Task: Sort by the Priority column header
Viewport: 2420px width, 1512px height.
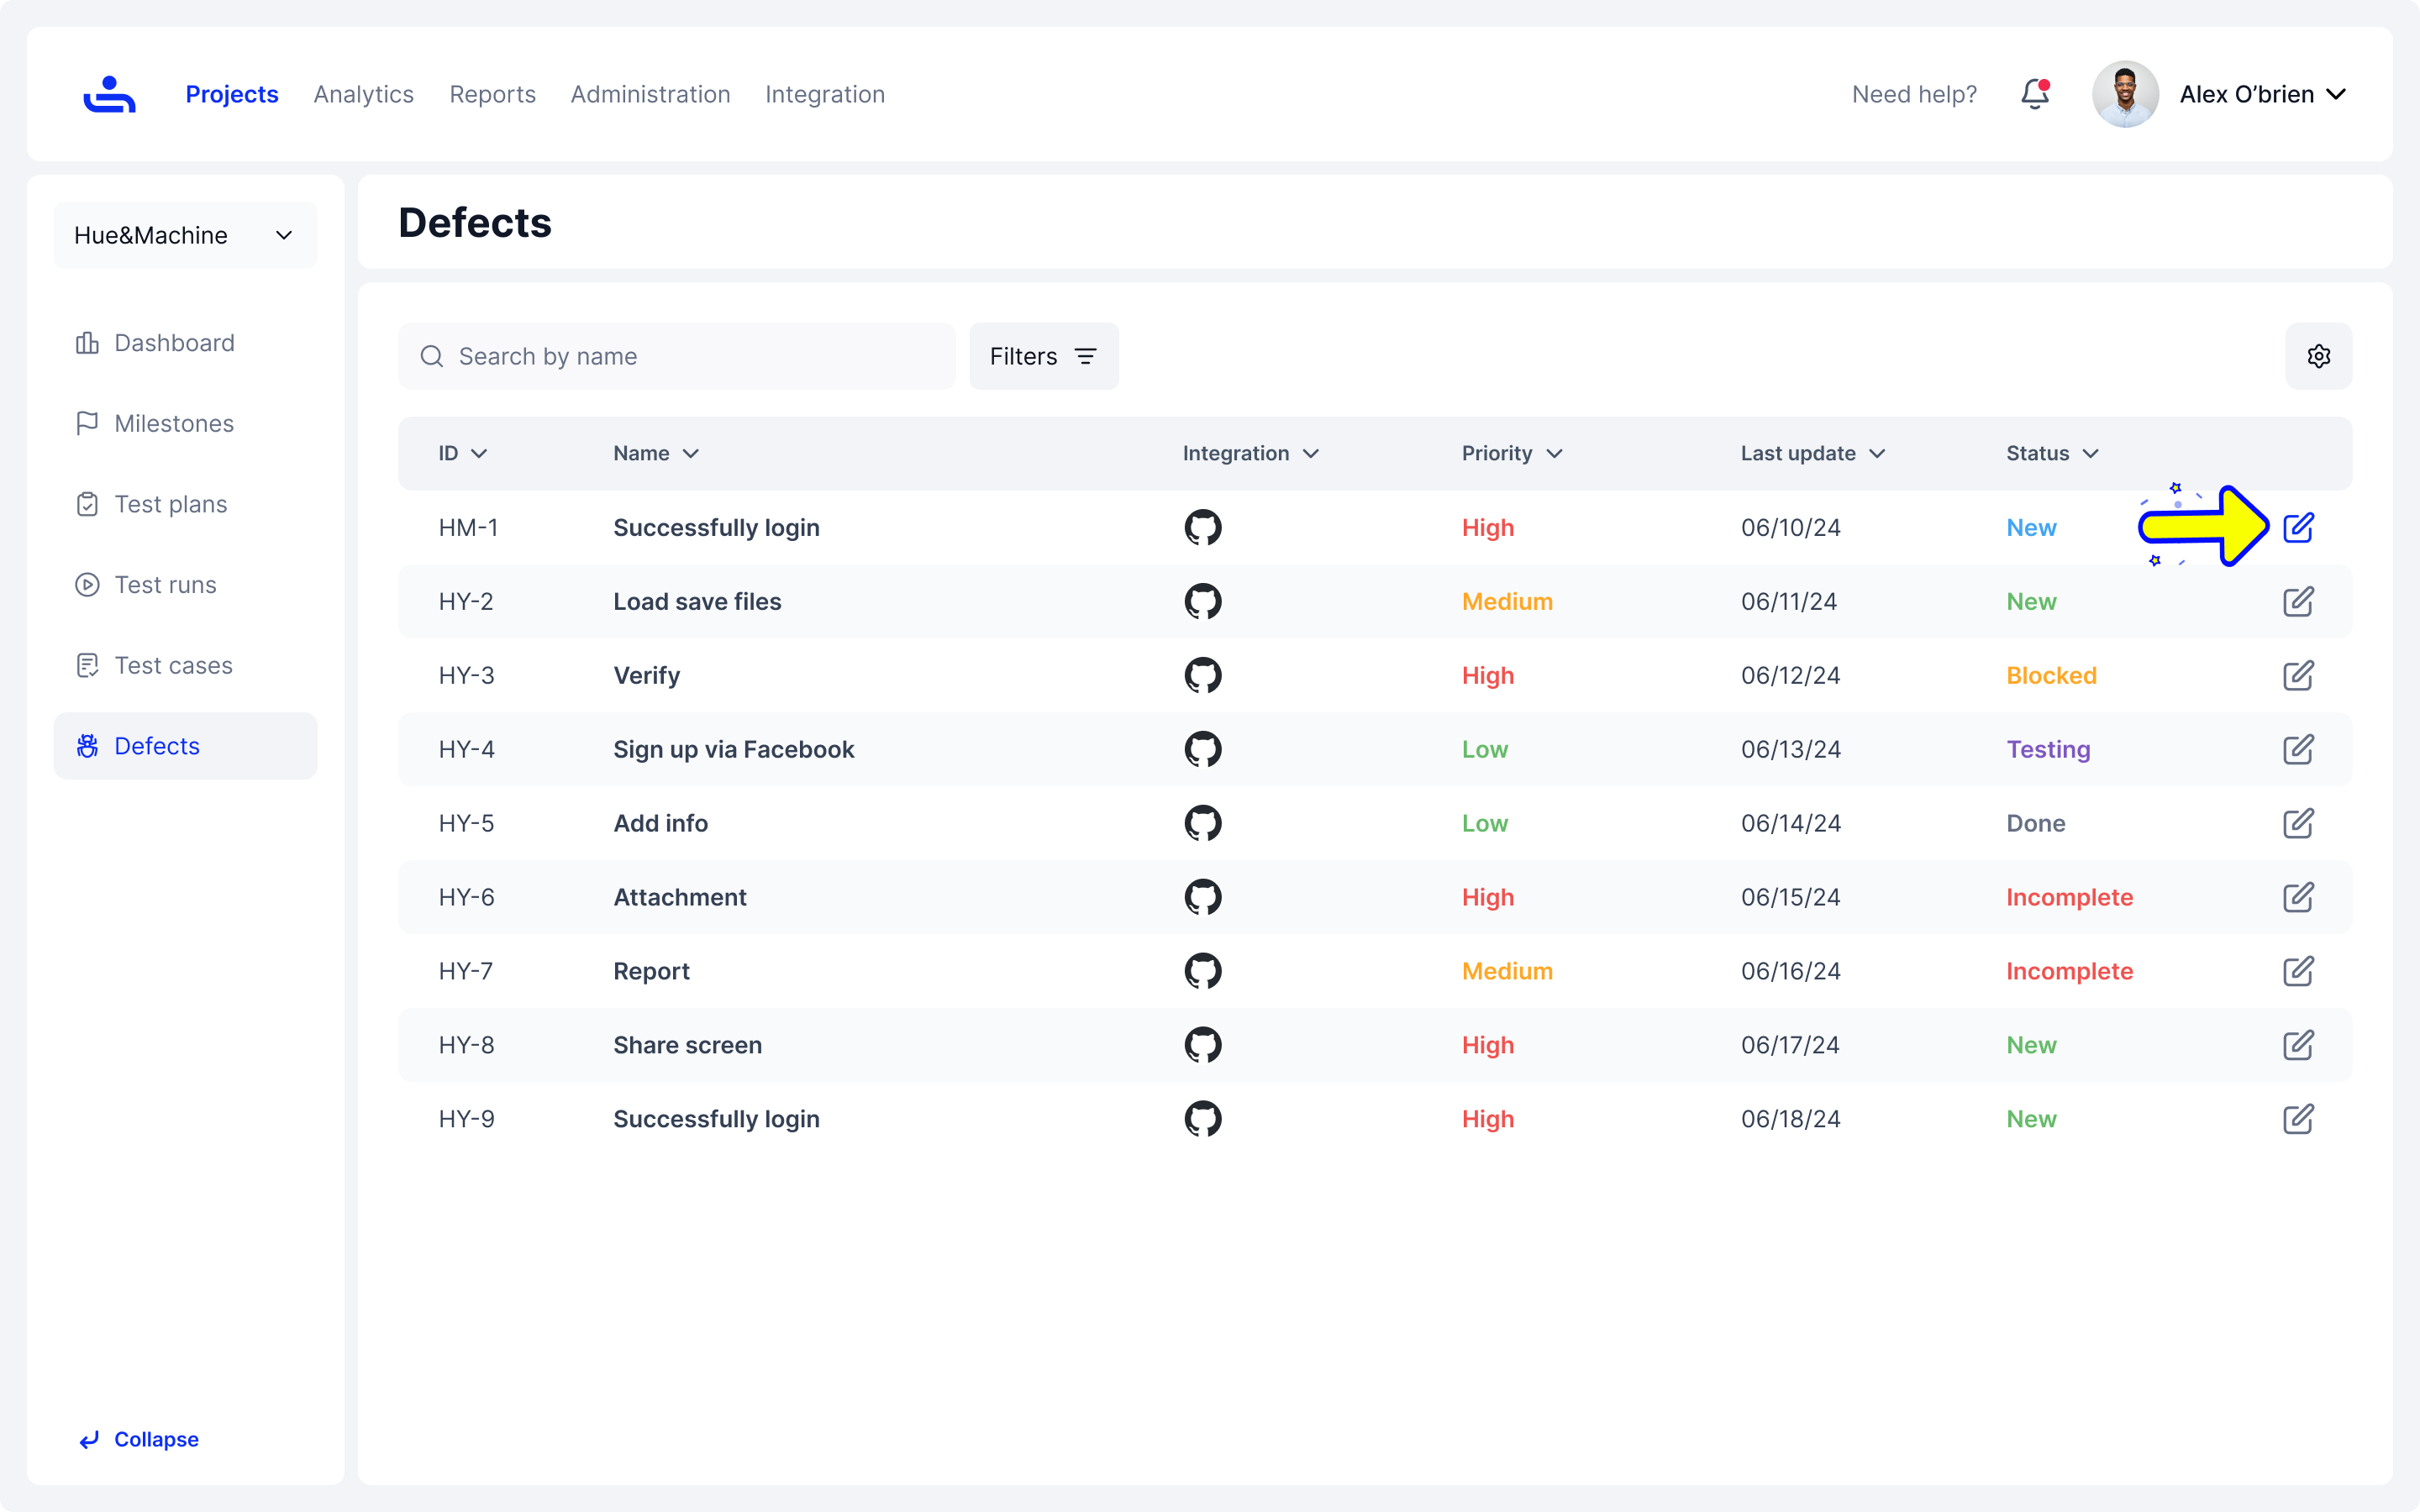Action: (x=1511, y=453)
